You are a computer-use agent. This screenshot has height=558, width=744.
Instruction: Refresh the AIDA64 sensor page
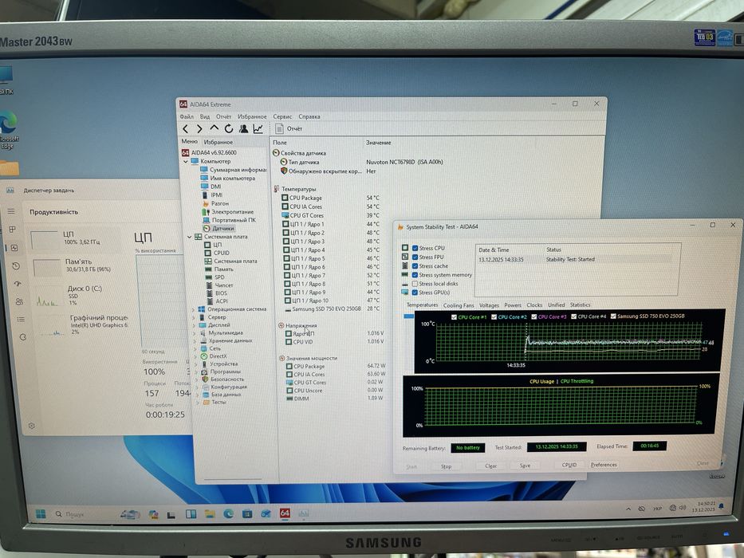coord(229,128)
